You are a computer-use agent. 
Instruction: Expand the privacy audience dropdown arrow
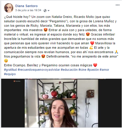coord(48,11)
